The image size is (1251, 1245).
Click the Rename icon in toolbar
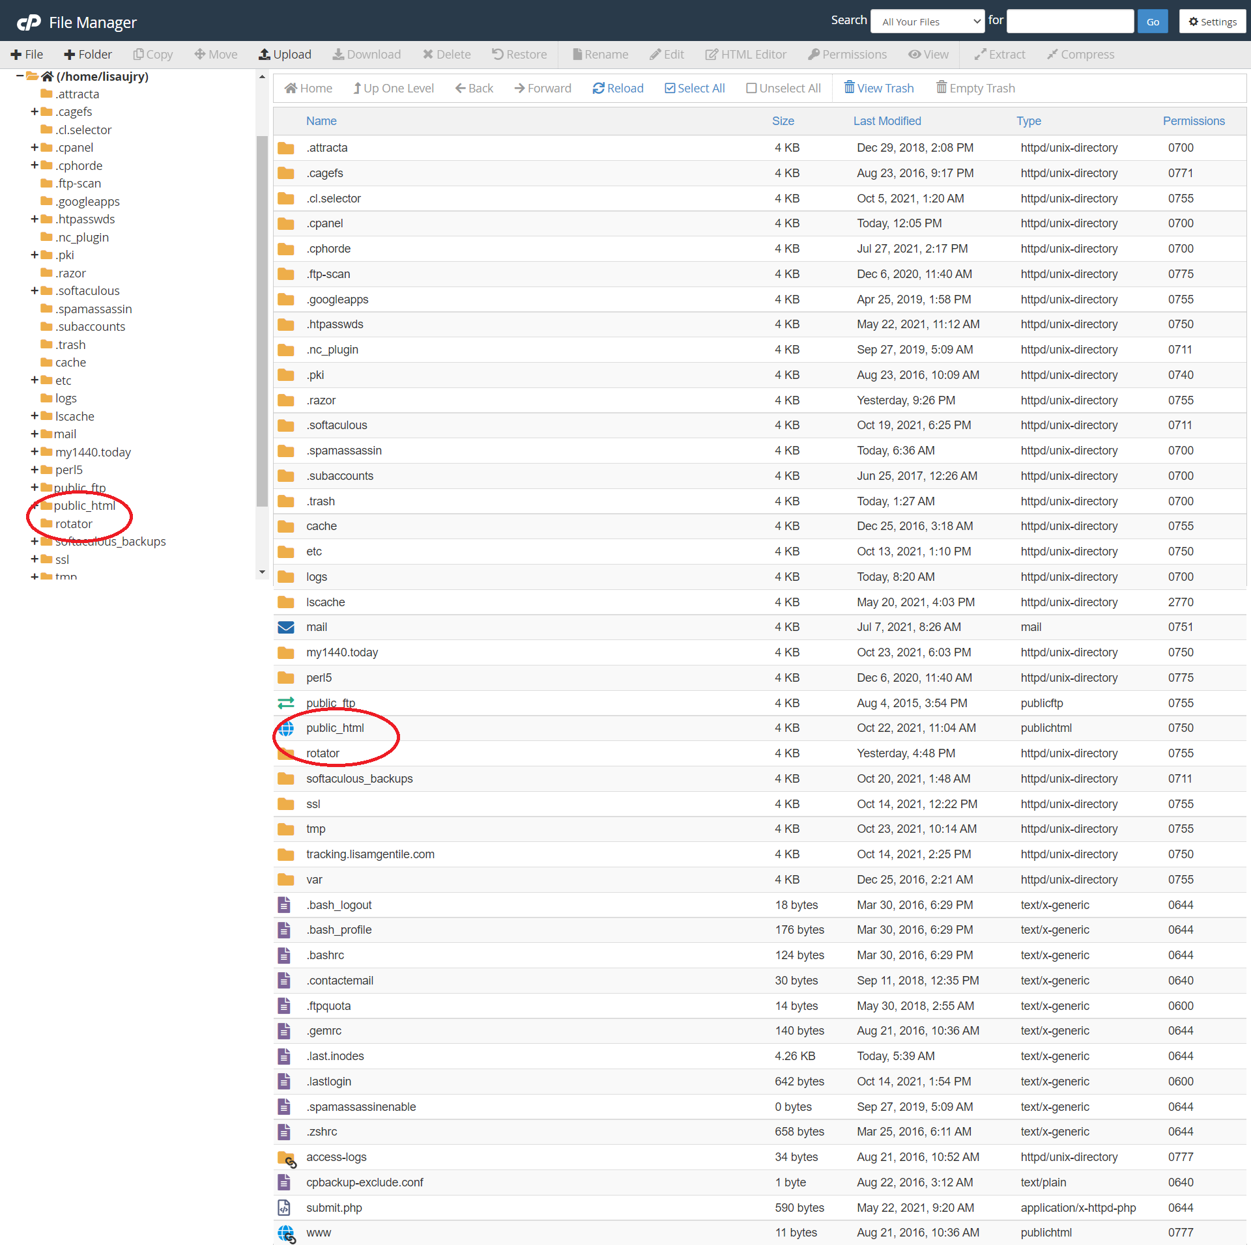(x=602, y=53)
